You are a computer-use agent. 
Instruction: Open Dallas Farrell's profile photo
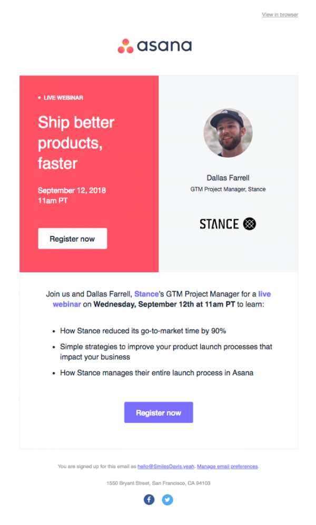click(x=228, y=132)
